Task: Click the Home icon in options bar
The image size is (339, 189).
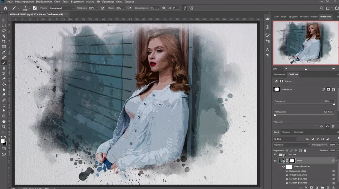Action: coord(5,8)
